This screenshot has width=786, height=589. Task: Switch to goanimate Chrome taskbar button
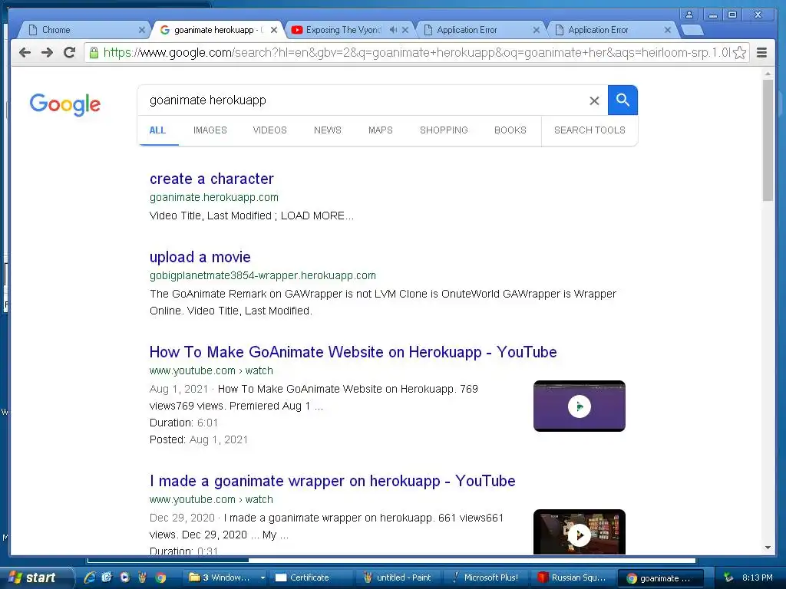pyautogui.click(x=660, y=578)
